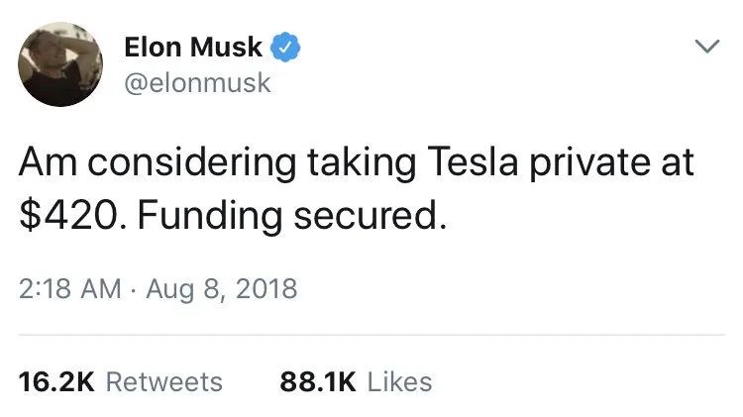The height and width of the screenshot is (417, 743).
Task: Click the Aug 8, 2018 date
Action: 221,288
